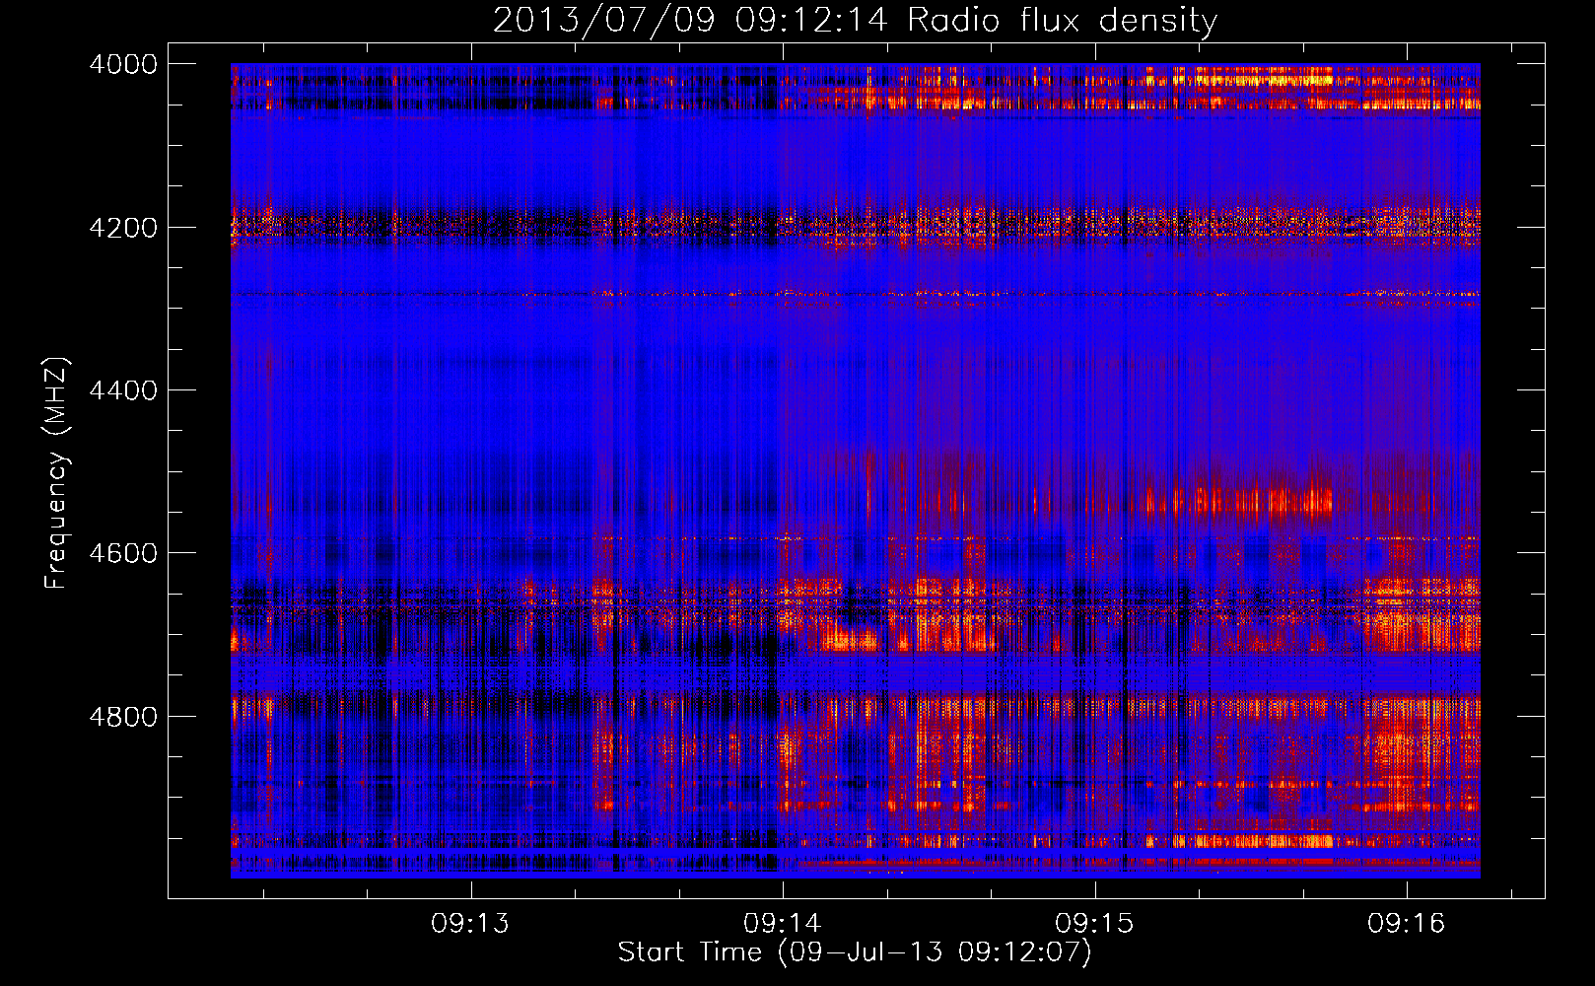Click the 4800 frequency tick label
This screenshot has width=1595, height=986.
point(123,717)
